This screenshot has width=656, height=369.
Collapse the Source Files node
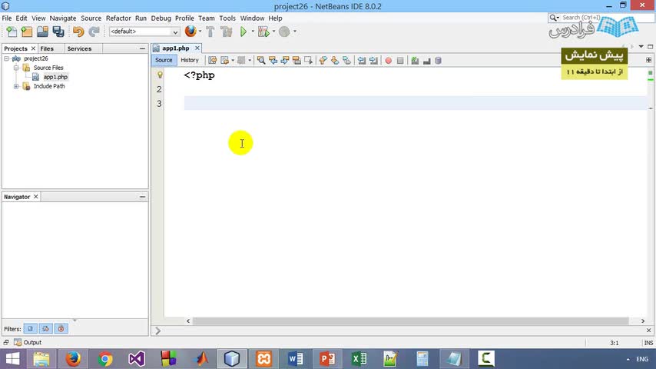pos(16,68)
